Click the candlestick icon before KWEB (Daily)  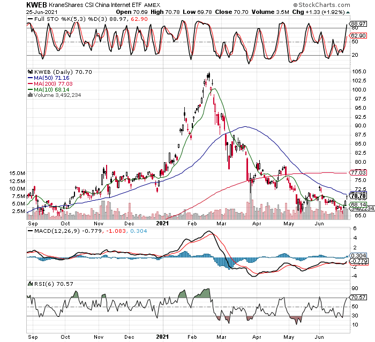30,72
